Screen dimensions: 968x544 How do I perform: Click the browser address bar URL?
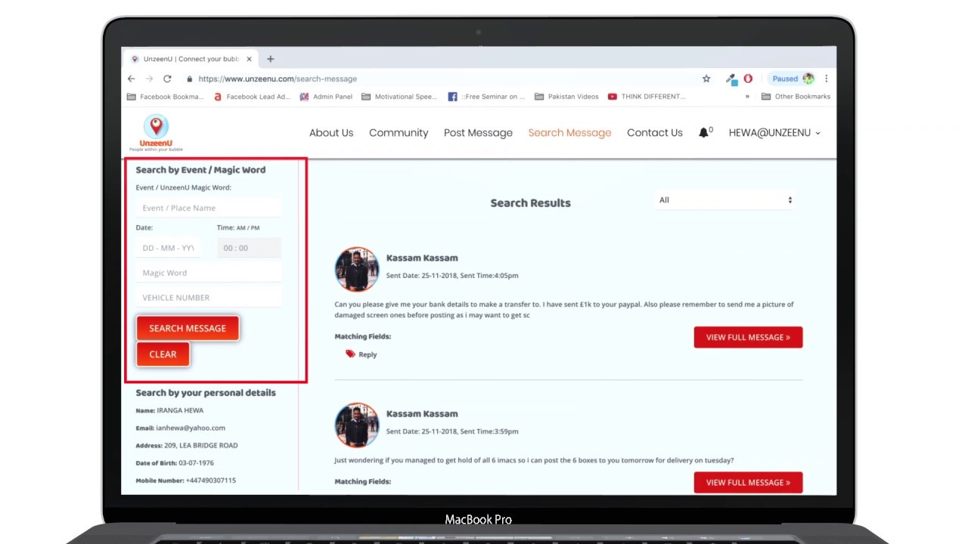[x=278, y=79]
